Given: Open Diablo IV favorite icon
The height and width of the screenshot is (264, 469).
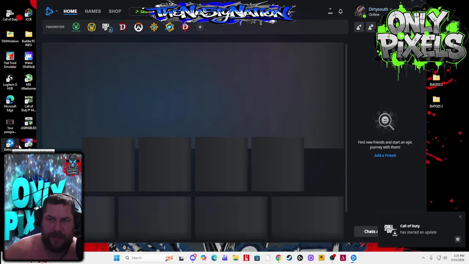Looking at the screenshot, I should click(122, 27).
